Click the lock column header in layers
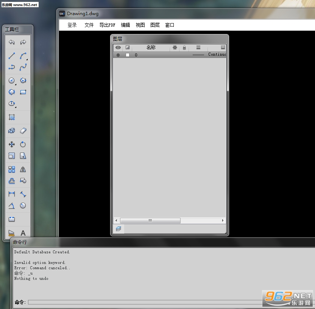 184,48
